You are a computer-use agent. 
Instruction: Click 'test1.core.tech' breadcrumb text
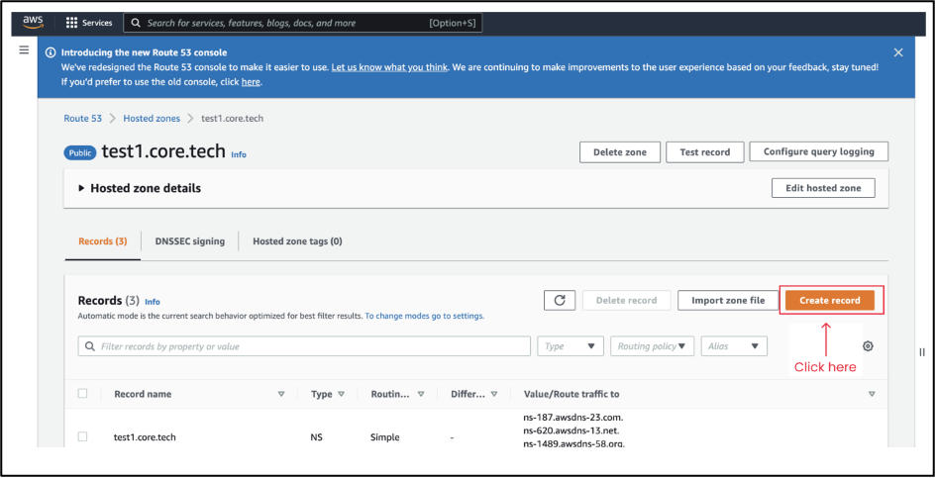[x=232, y=118]
